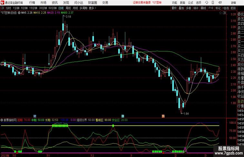
Task: Open the headset customer service icon
Action: 207,3
